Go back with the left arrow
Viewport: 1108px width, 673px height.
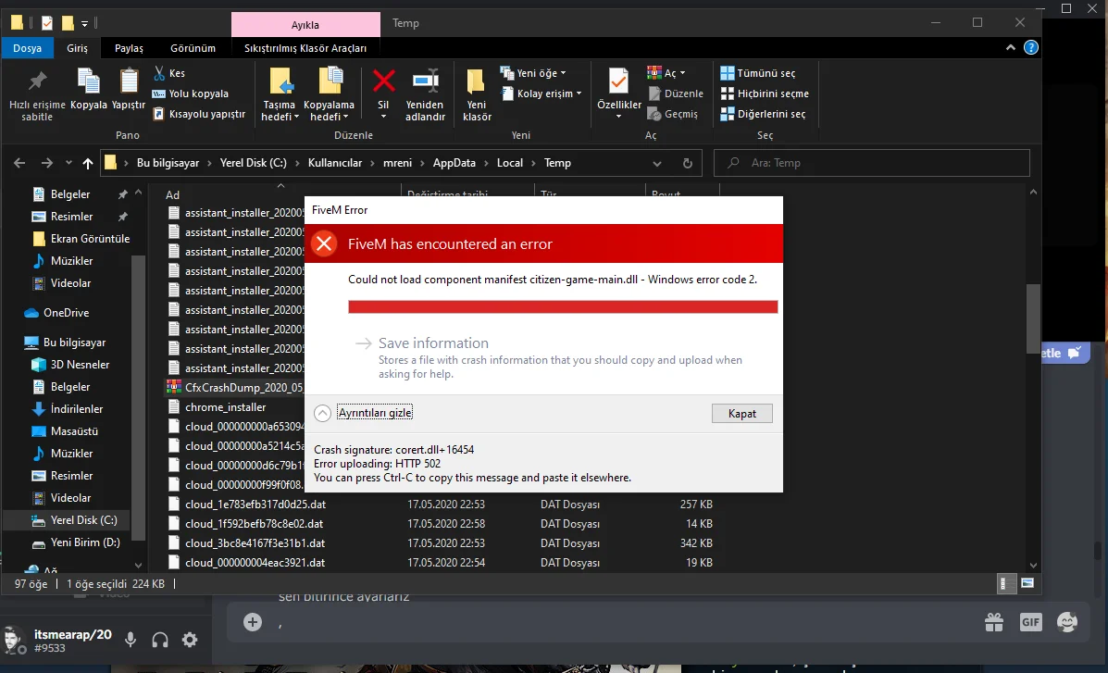point(19,163)
